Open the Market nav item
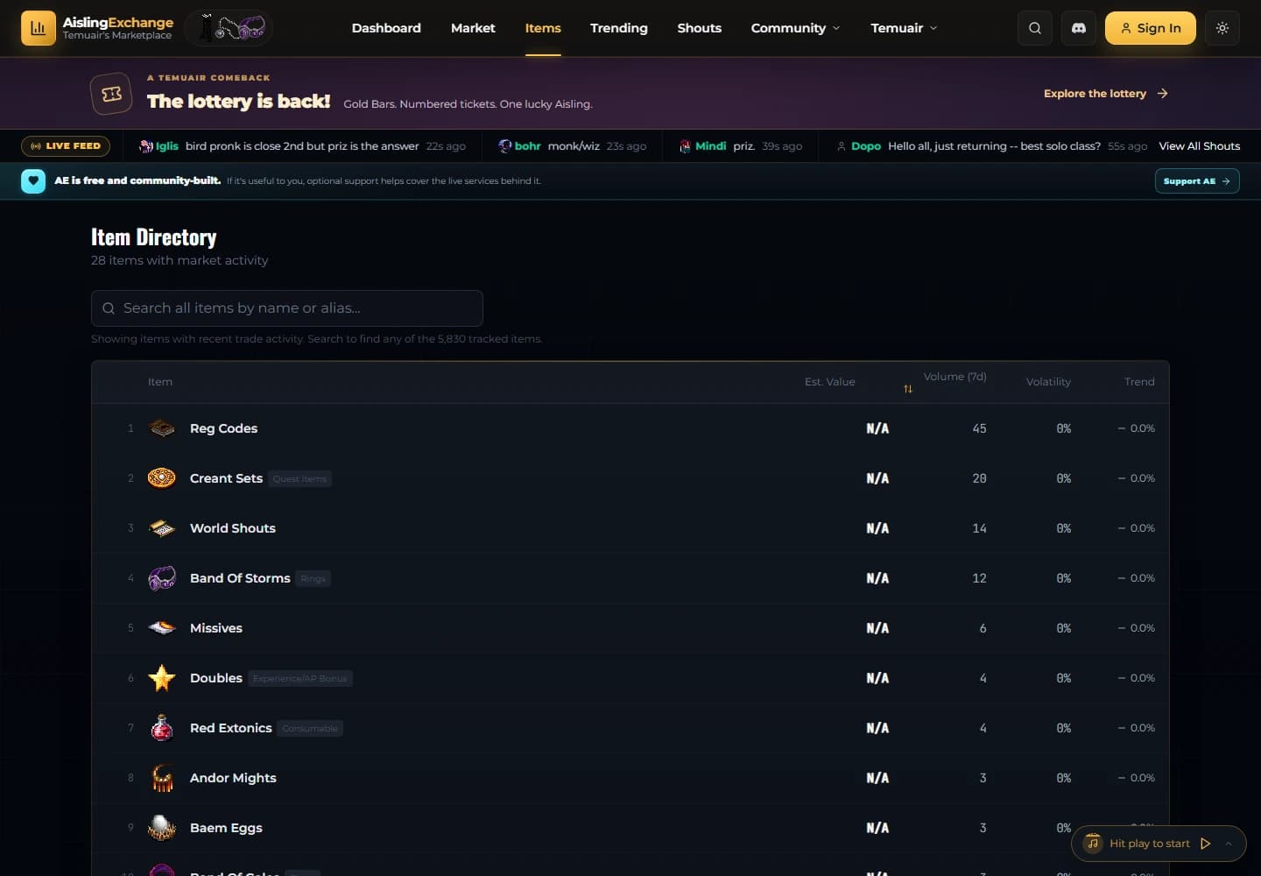The width and height of the screenshot is (1261, 876). [x=473, y=28]
